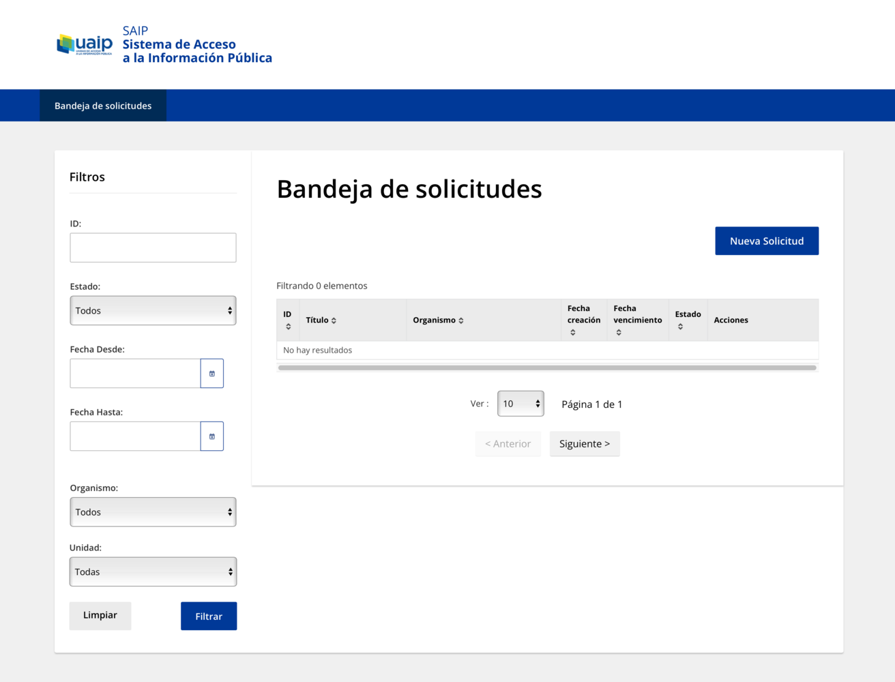Open the Fecha Desde calendar picker
Viewport: 895px width, 682px height.
tap(212, 374)
